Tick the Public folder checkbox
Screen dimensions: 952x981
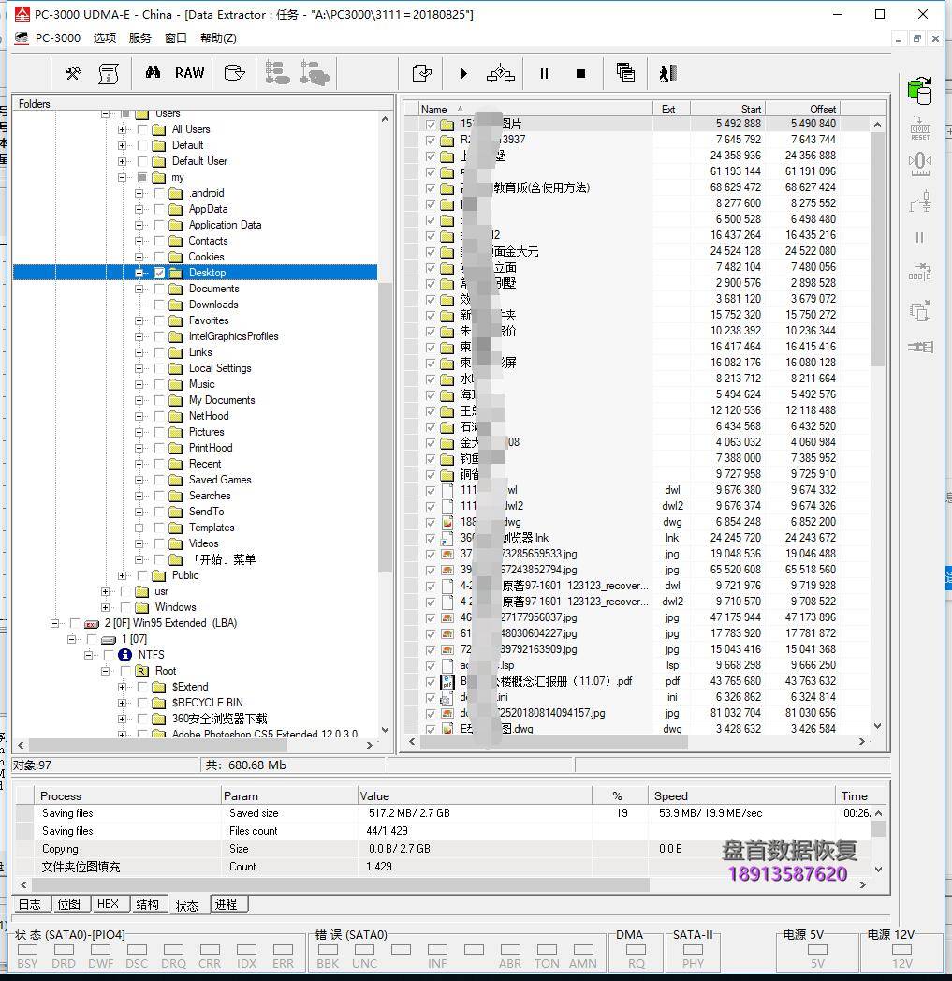tap(142, 575)
